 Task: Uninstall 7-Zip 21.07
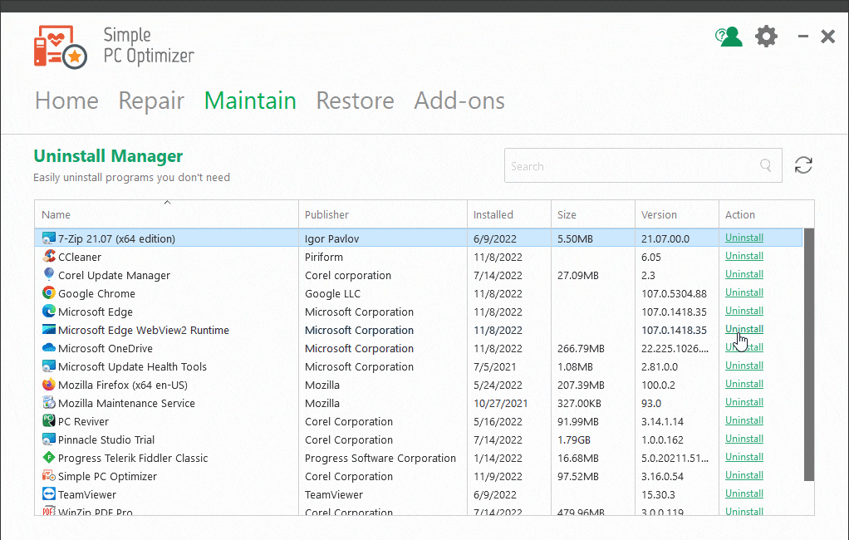tap(744, 238)
